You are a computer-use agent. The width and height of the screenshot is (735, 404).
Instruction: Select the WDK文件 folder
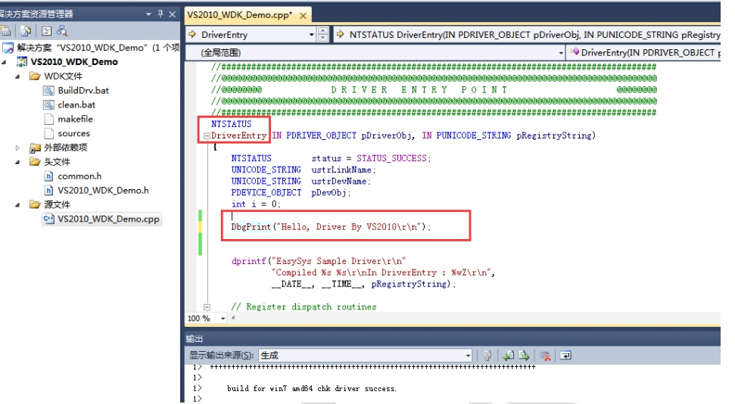(x=63, y=76)
